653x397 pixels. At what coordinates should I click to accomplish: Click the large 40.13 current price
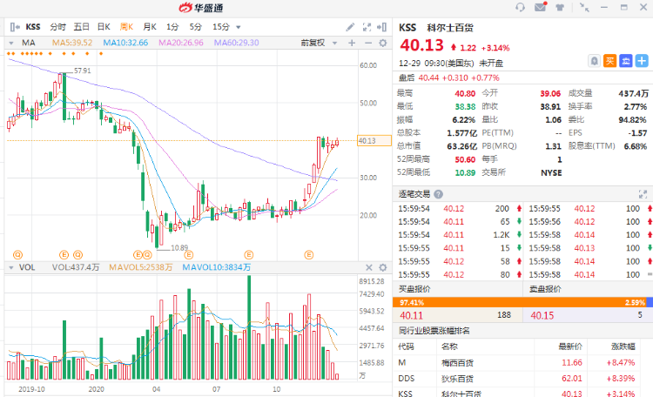pyautogui.click(x=422, y=45)
